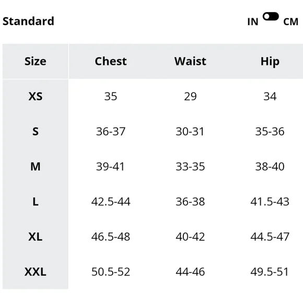Select the S size row label
This screenshot has height=303, width=303.
[x=36, y=132]
